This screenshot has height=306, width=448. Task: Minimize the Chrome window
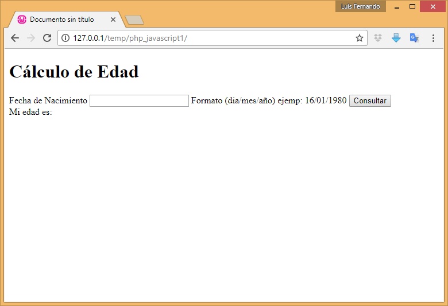pyautogui.click(x=396, y=6)
